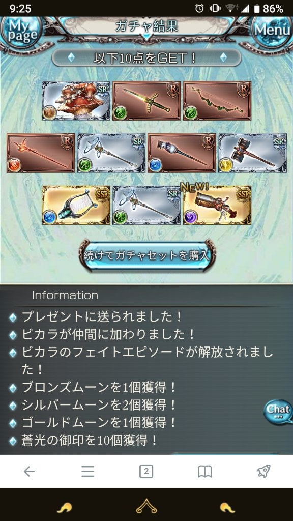Screen dimensions: 293x521
Task: Select the R green bow card
Action: pyautogui.click(x=217, y=101)
